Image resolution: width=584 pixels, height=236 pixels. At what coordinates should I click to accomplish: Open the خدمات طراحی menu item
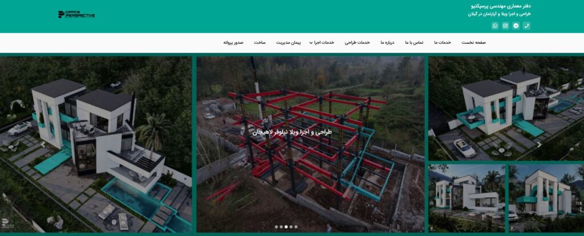[357, 43]
